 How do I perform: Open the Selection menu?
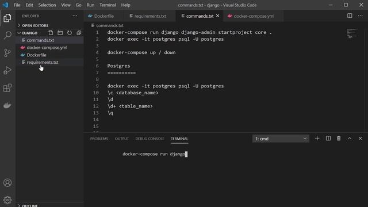click(47, 5)
